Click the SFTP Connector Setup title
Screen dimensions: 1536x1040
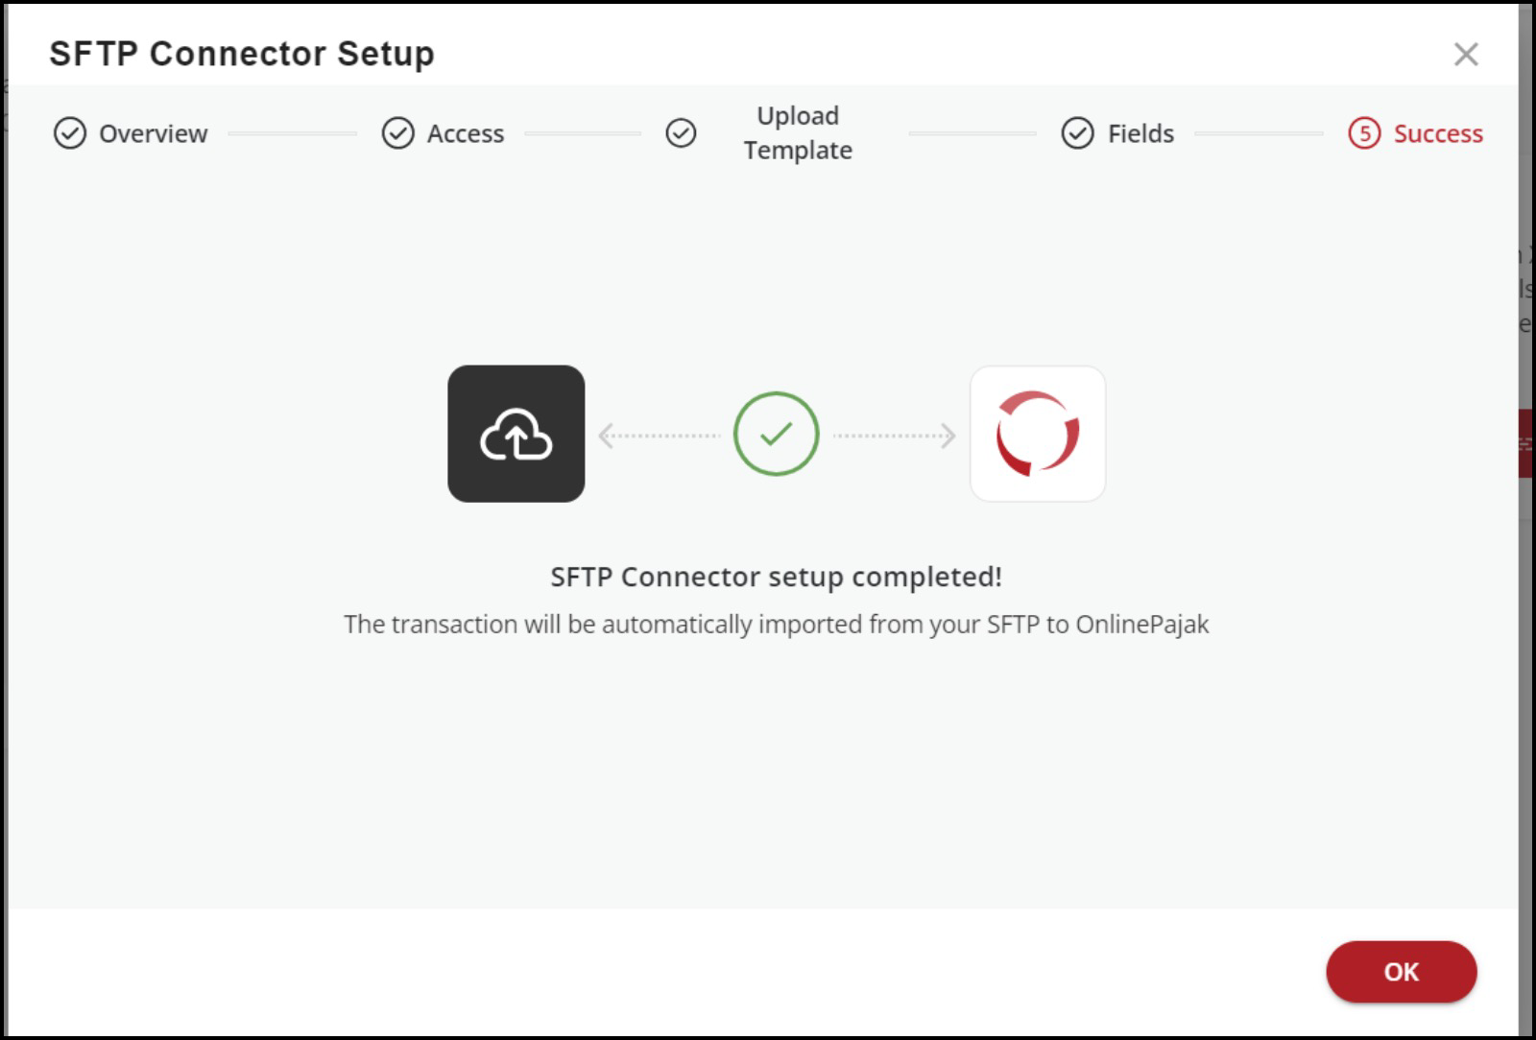point(242,54)
